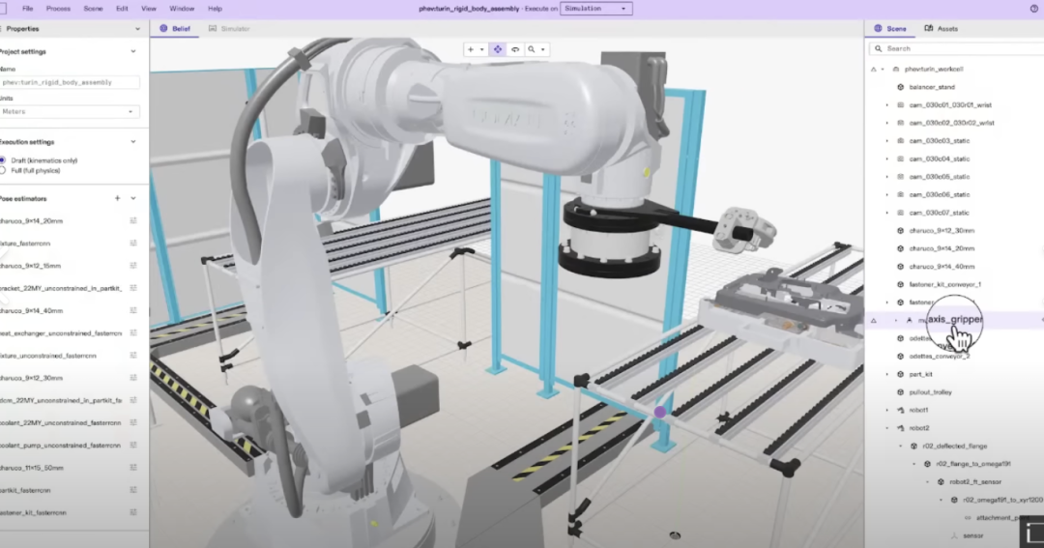Open the View menu
Image resolution: width=1044 pixels, height=548 pixels.
point(149,9)
